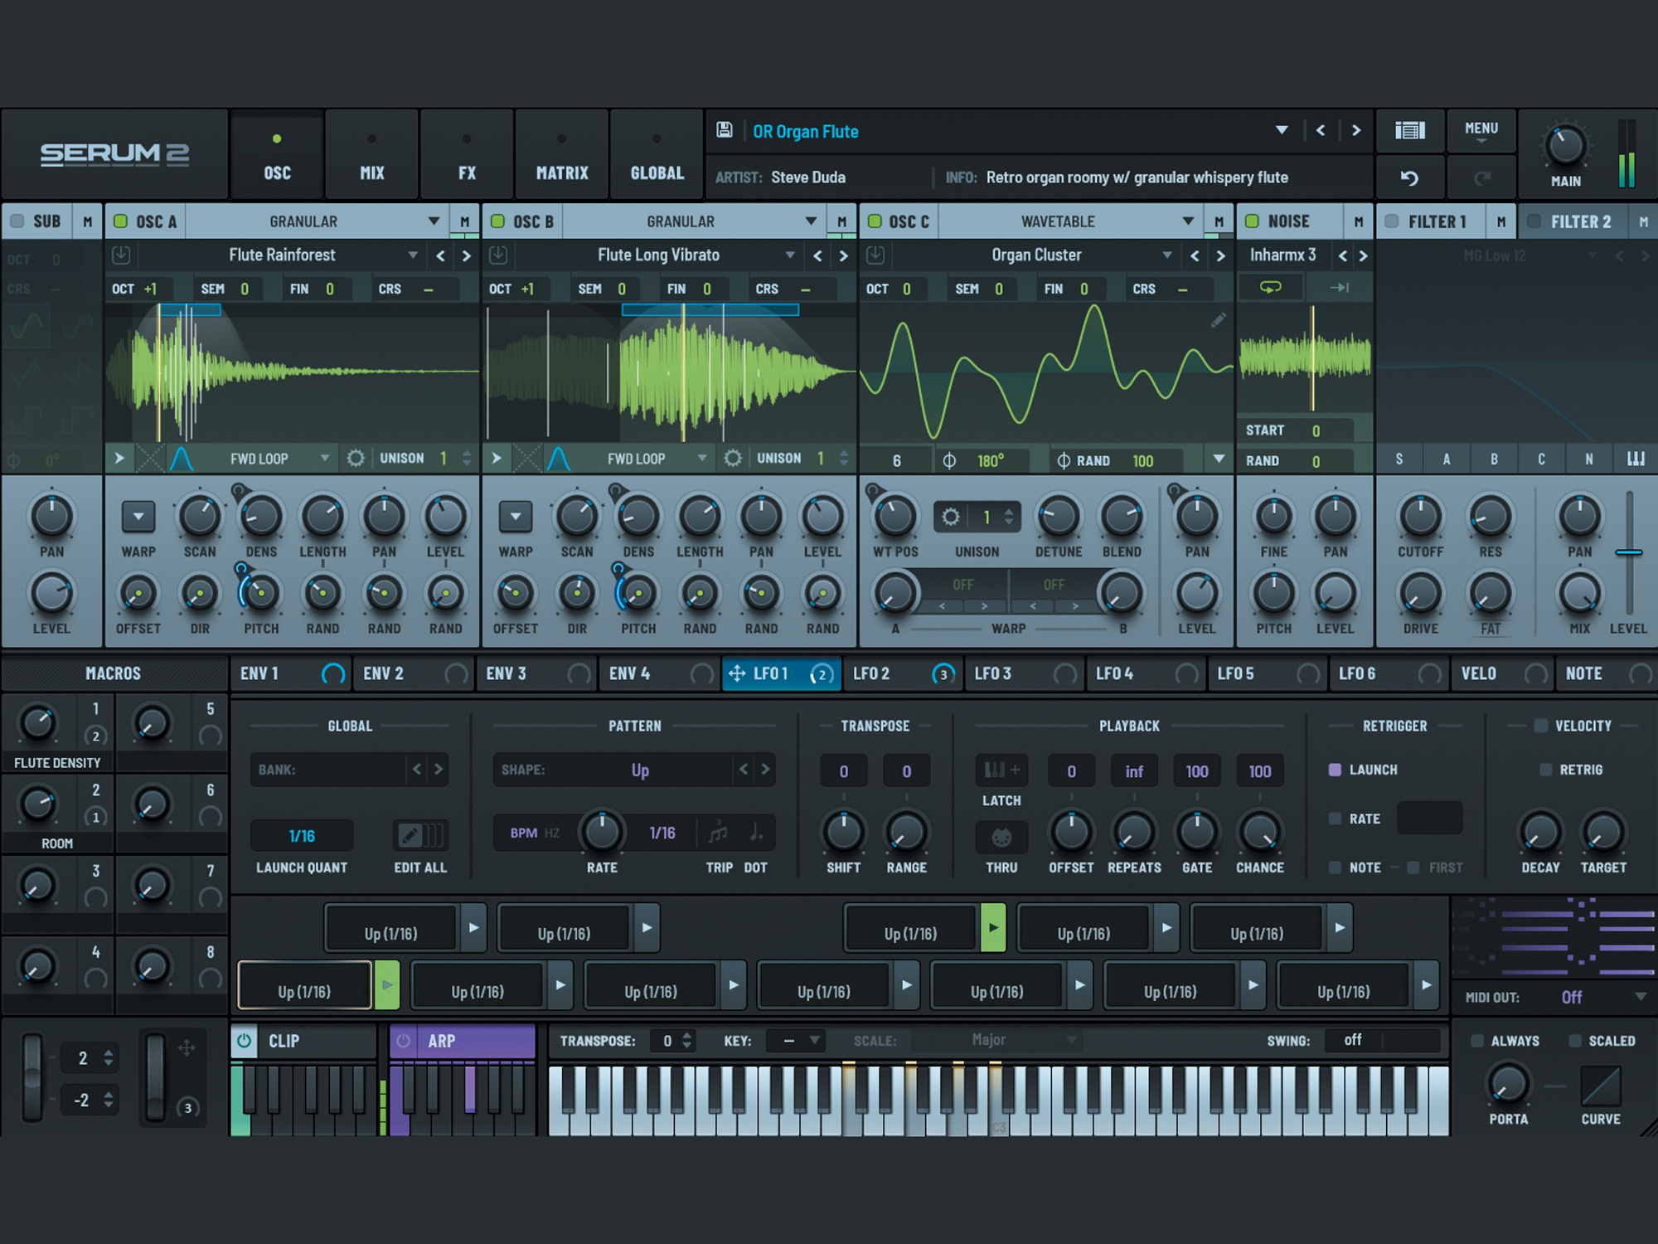Click the save preset floppy icon
The image size is (1658, 1244).
tap(724, 130)
